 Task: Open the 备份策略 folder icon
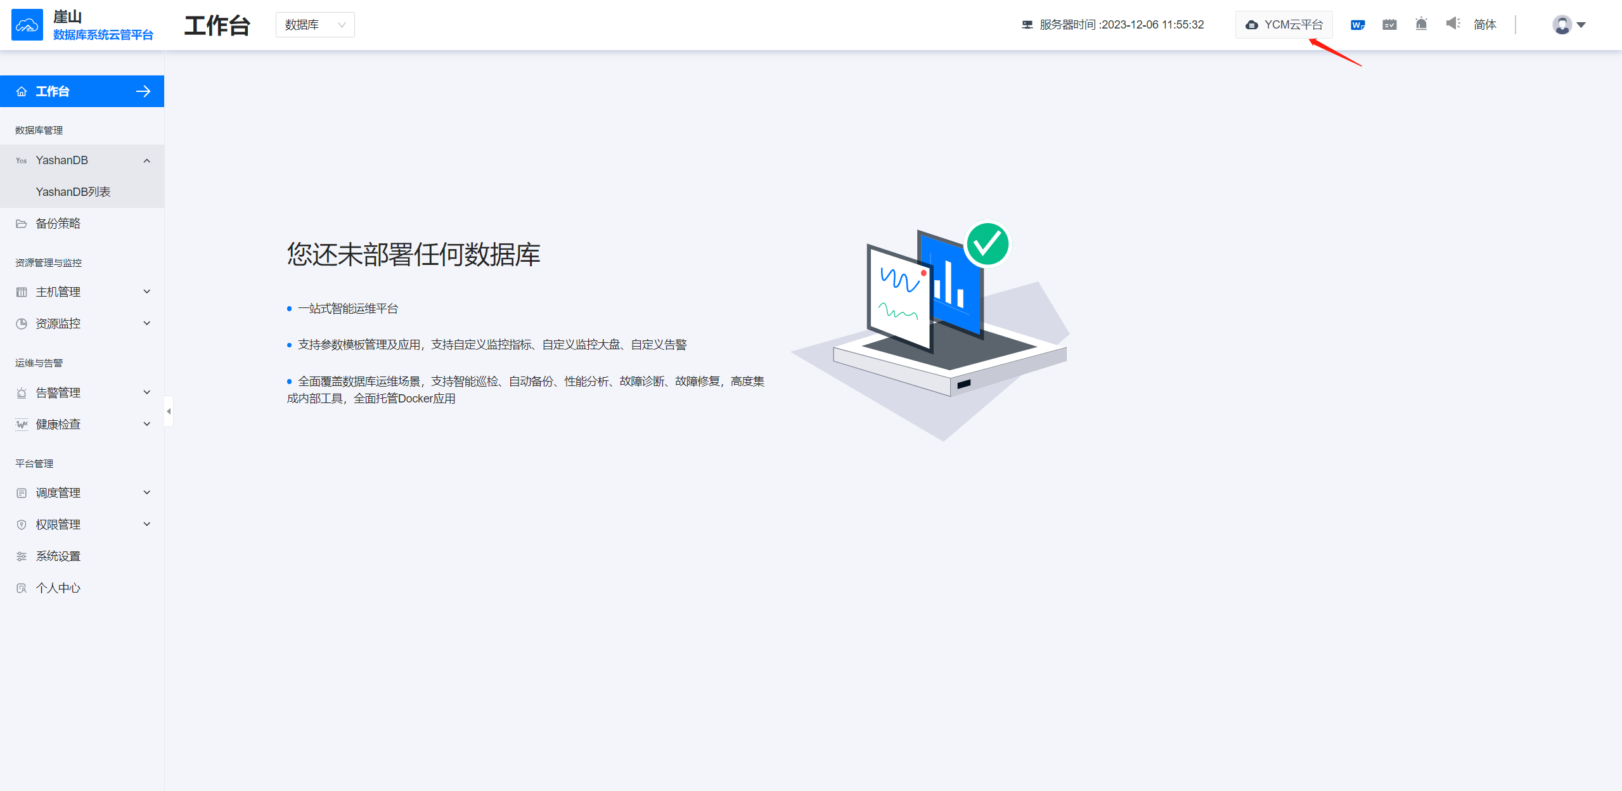pos(22,223)
